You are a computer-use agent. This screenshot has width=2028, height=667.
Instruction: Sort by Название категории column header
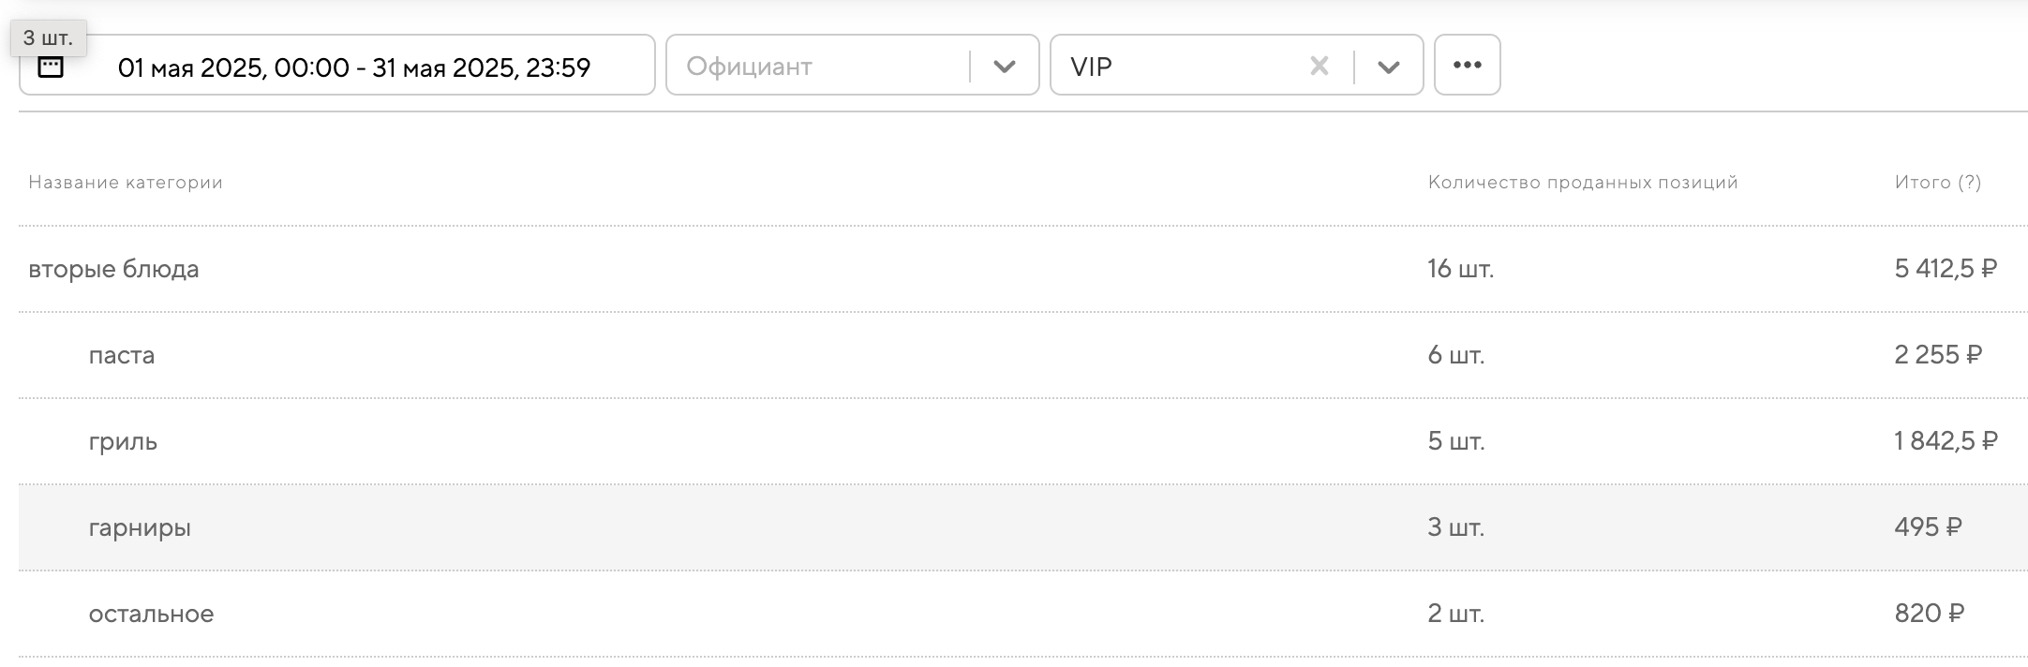(126, 183)
